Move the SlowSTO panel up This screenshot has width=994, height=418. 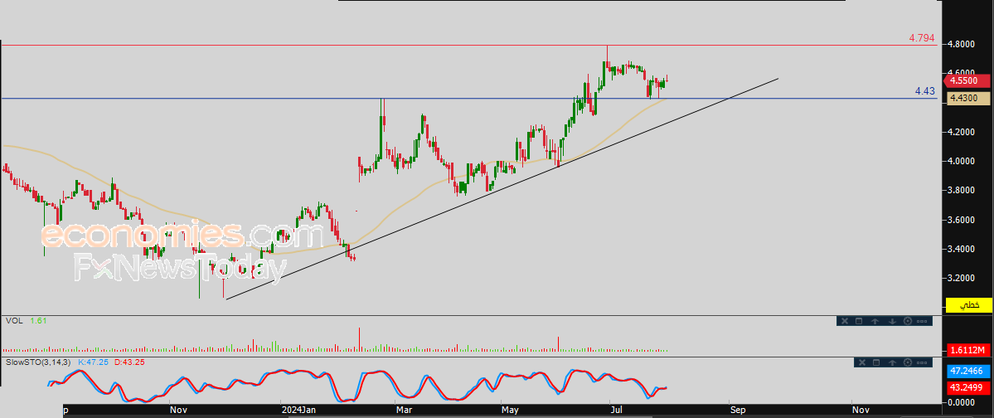pyautogui.click(x=893, y=362)
